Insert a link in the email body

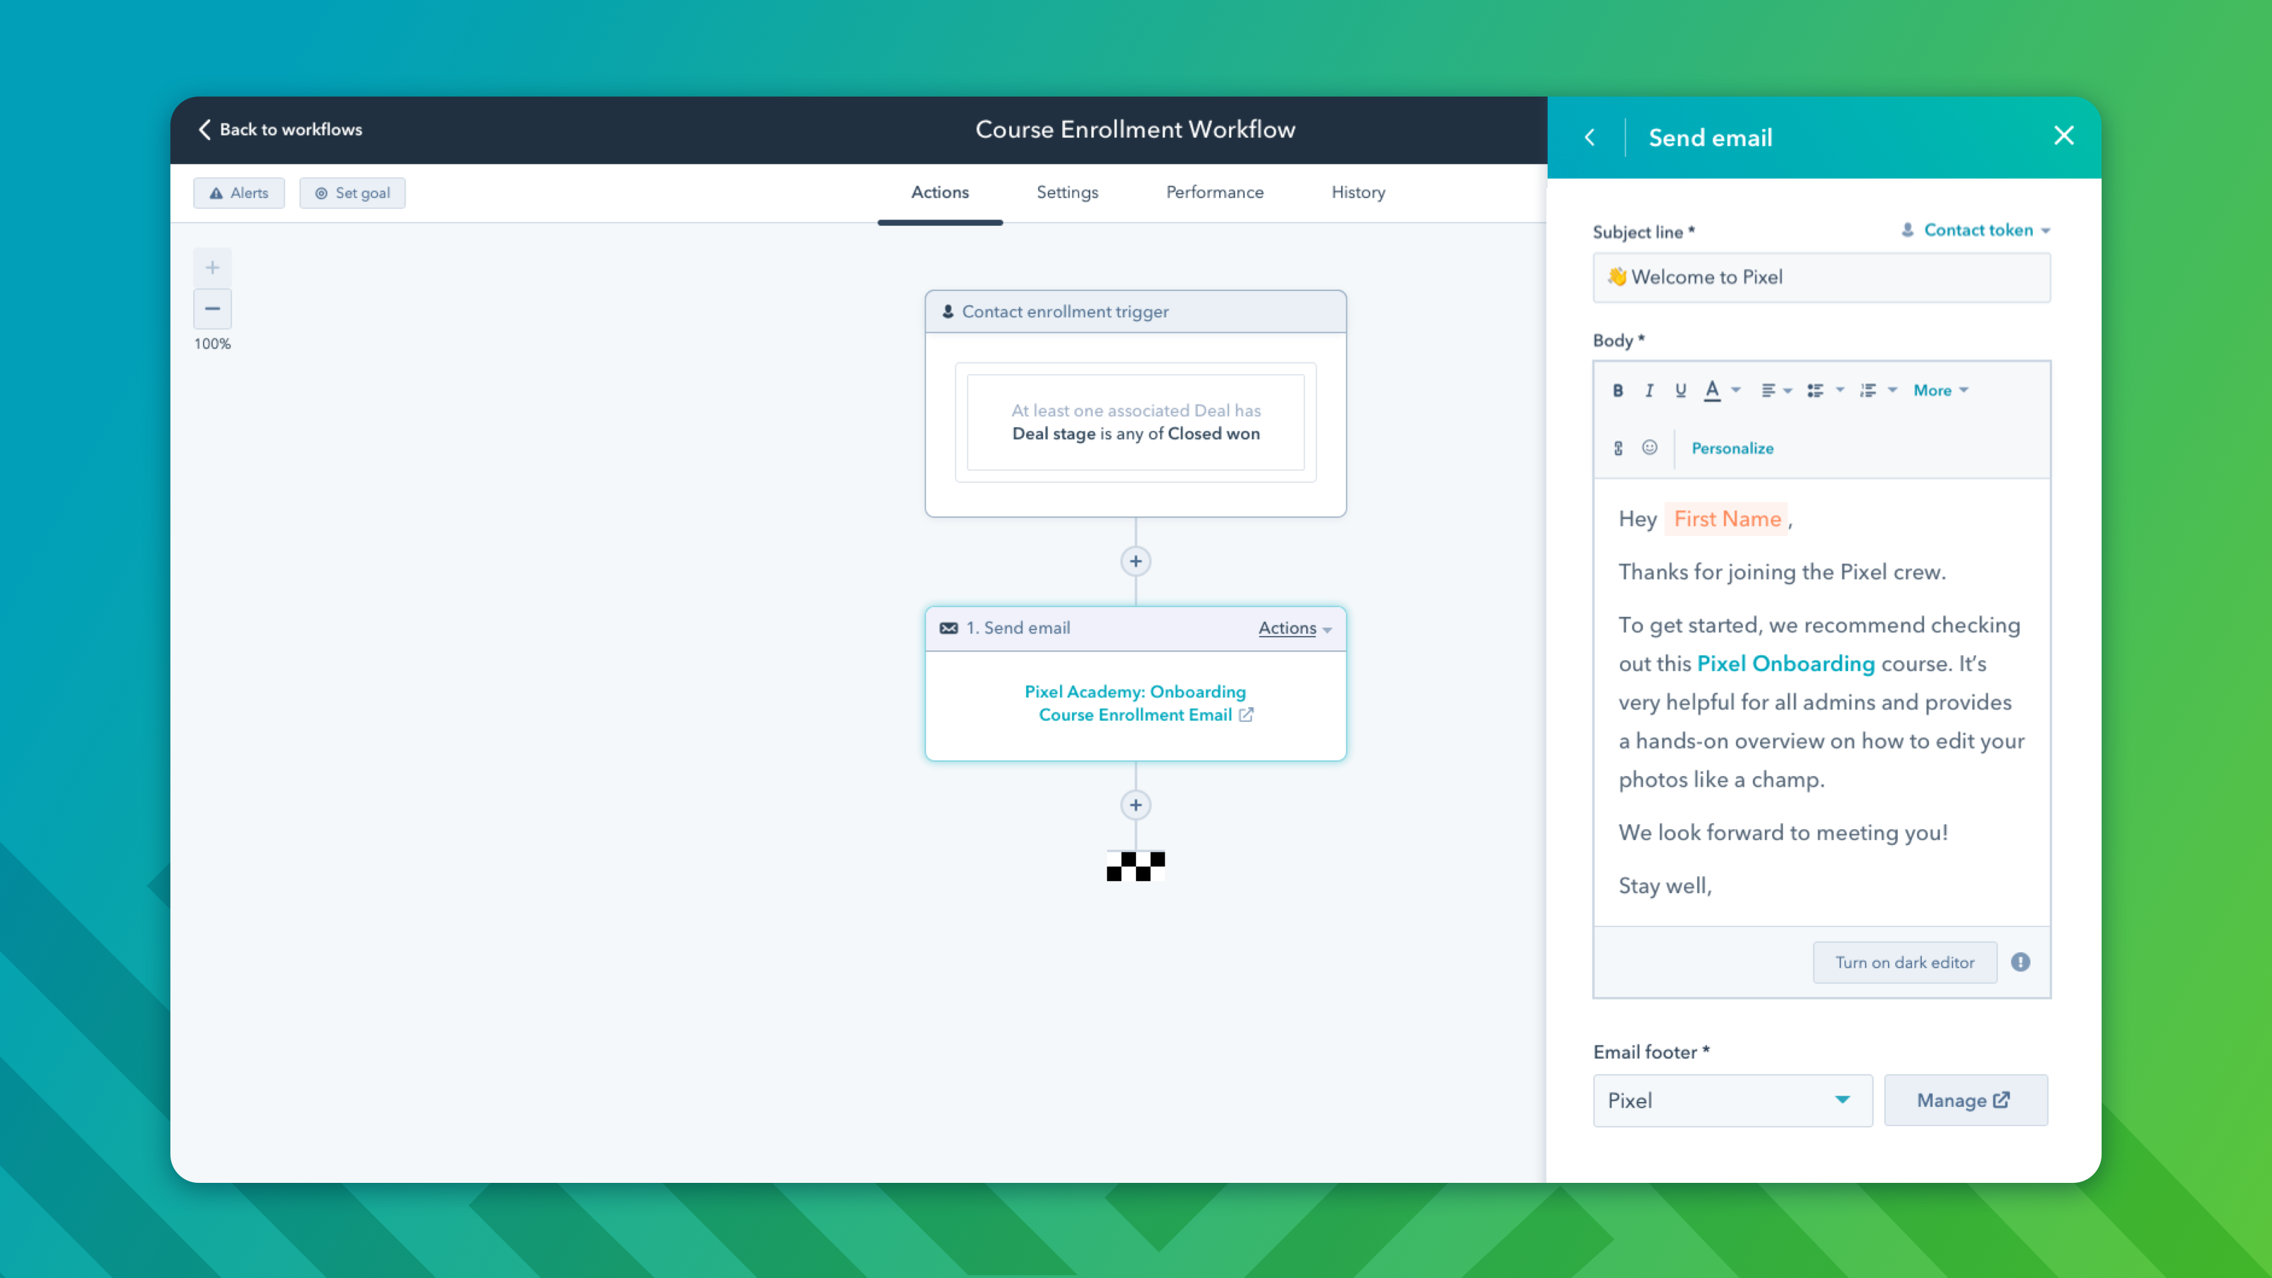pyautogui.click(x=1619, y=448)
